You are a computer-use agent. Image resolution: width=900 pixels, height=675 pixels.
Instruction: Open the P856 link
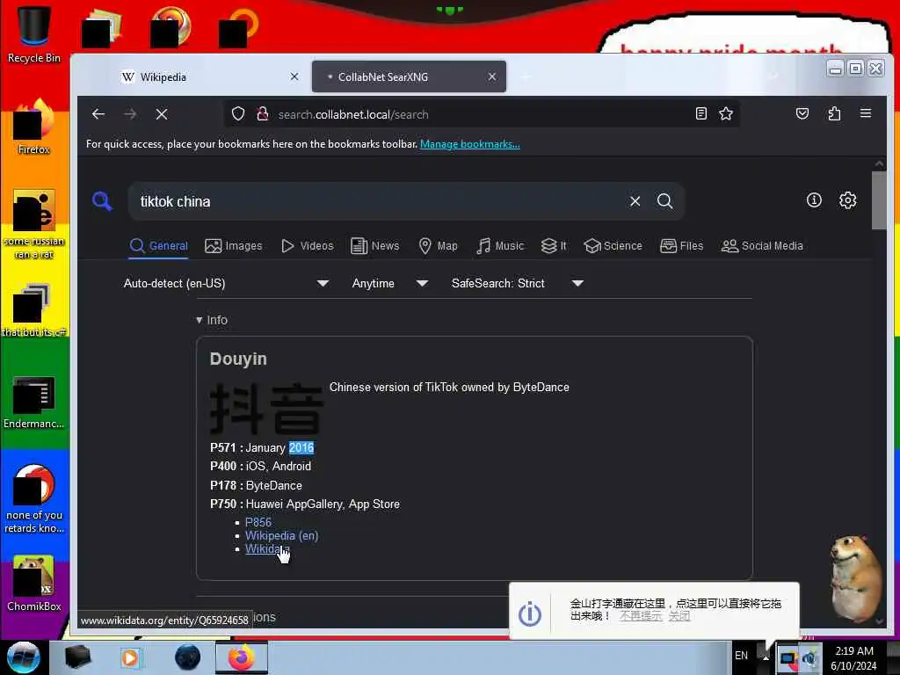258,522
